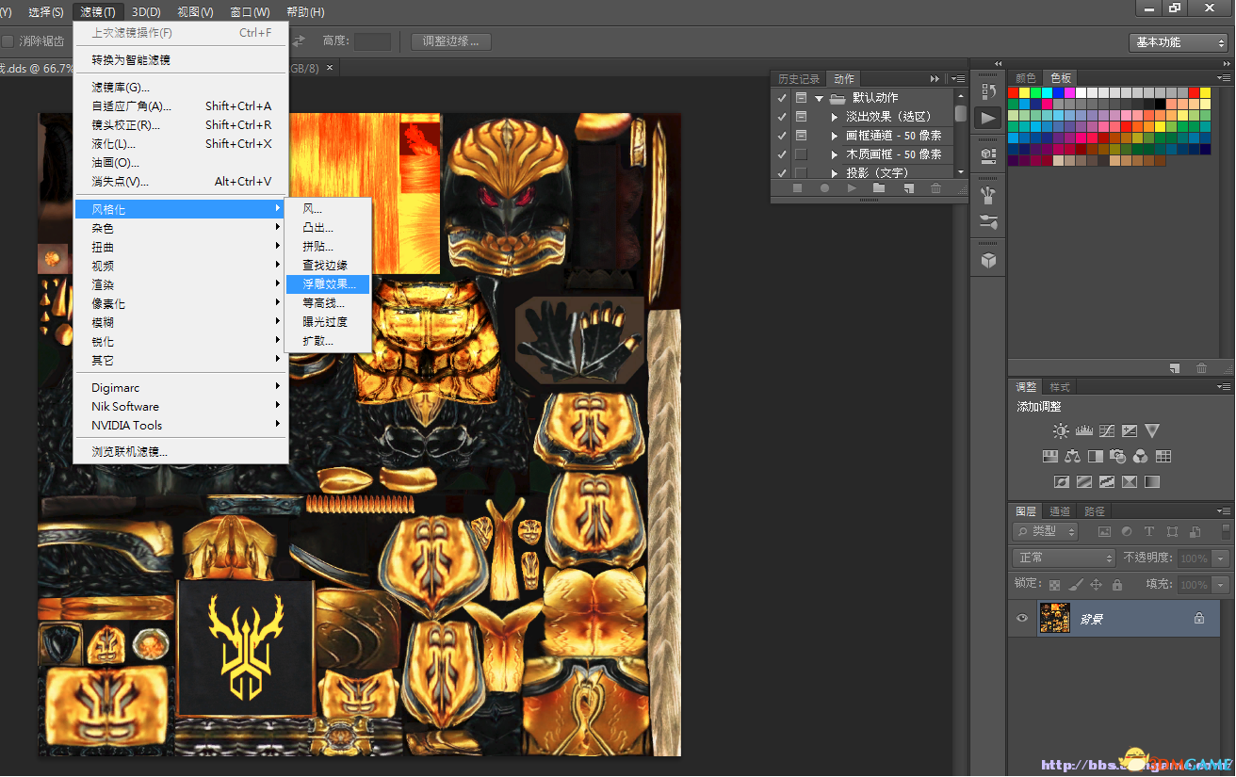
Task: Toggle lock transparent pixels
Action: pyautogui.click(x=1054, y=585)
